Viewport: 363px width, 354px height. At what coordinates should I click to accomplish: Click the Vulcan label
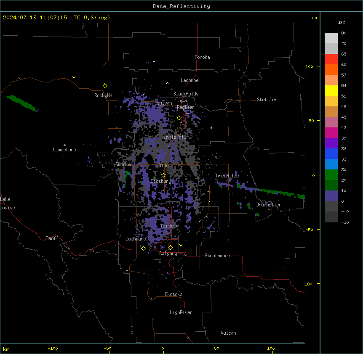tap(229, 333)
